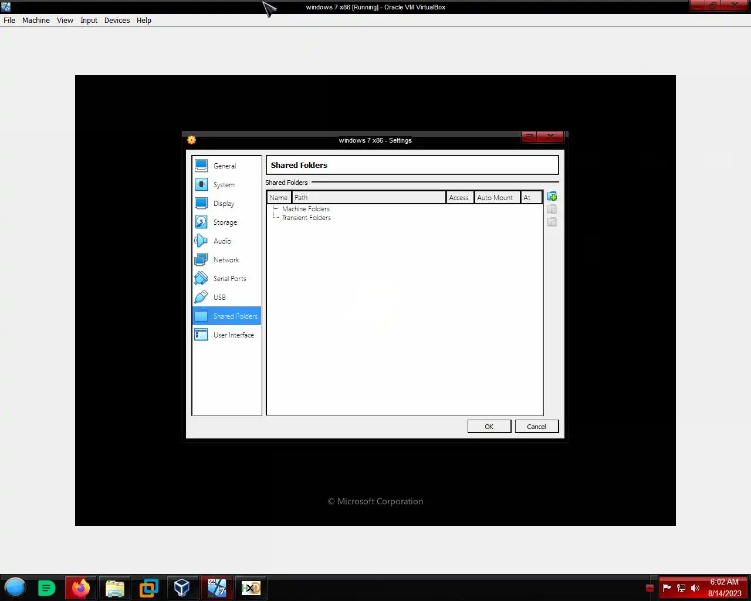Select the System settings category
Image resolution: width=751 pixels, height=601 pixels.
point(226,184)
